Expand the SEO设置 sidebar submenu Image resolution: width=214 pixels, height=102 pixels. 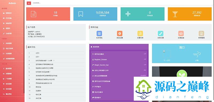(12, 89)
